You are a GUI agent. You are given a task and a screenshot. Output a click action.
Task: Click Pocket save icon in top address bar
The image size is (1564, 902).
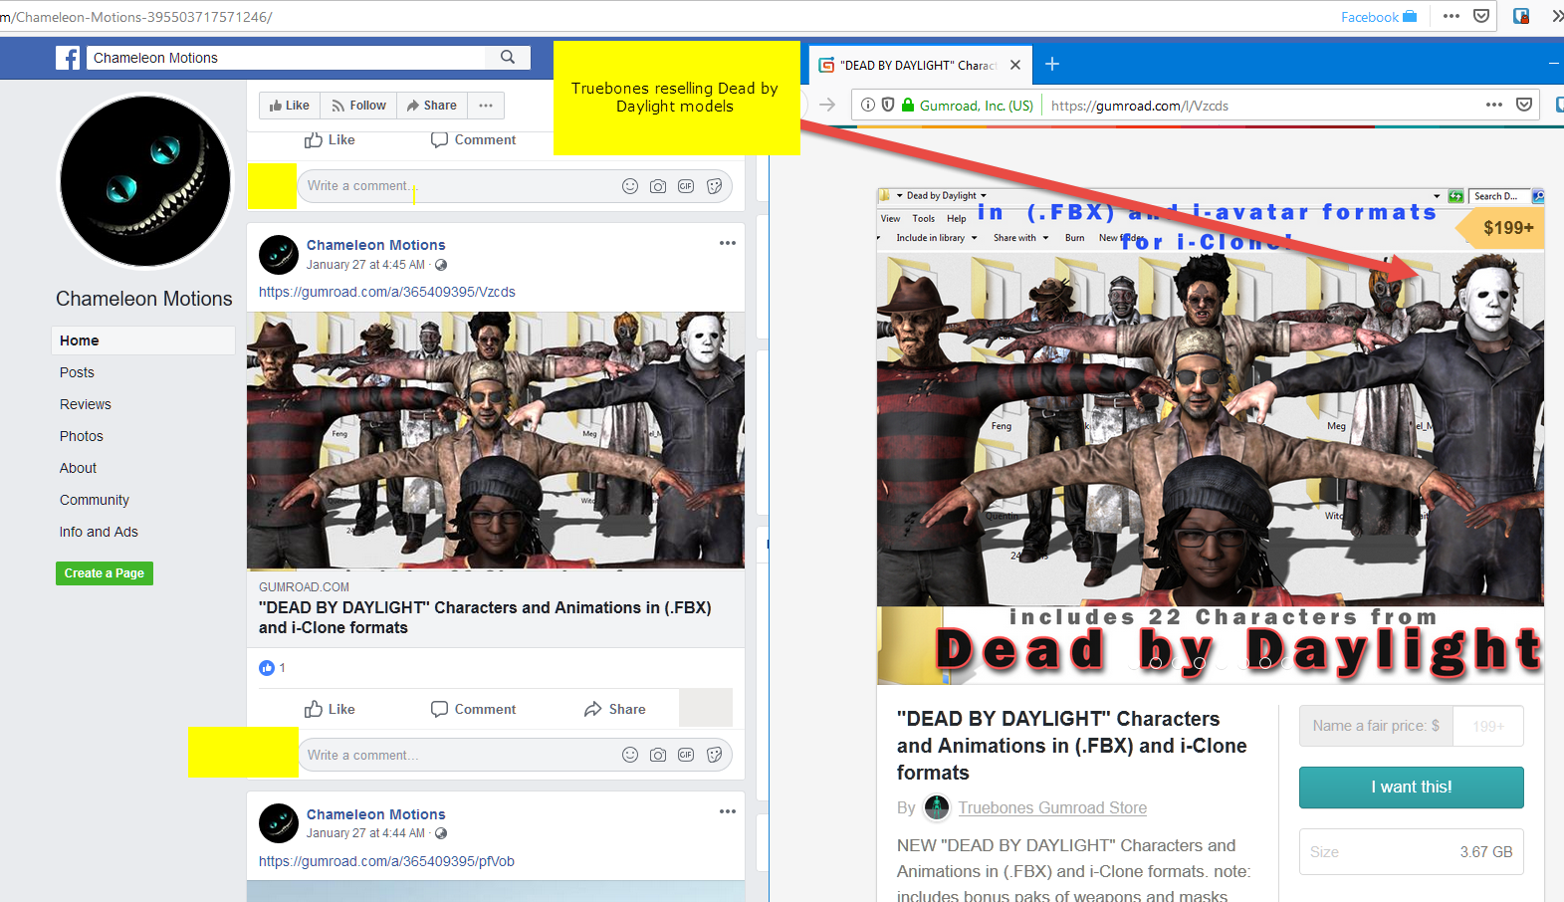tap(1481, 16)
